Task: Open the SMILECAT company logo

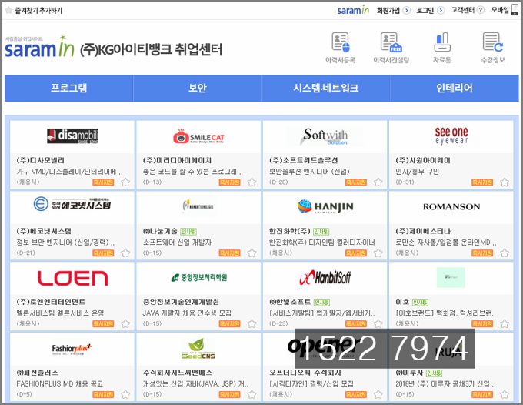Action: (x=198, y=136)
